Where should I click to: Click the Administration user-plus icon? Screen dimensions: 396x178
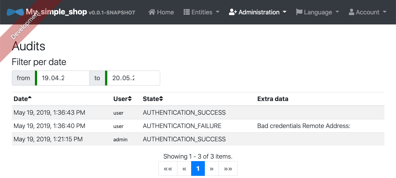(233, 12)
